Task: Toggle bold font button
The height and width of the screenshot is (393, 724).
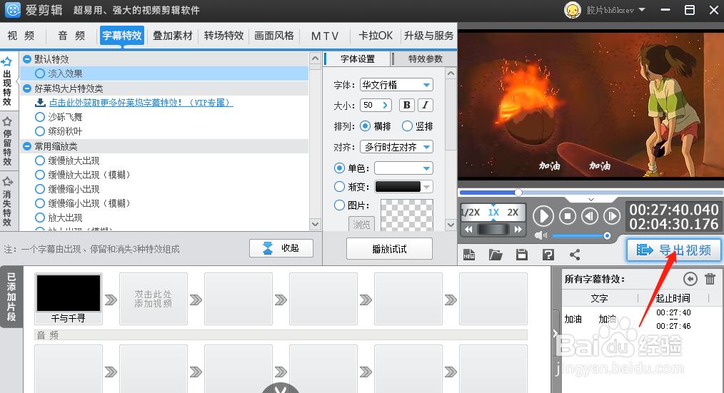Action: coord(407,105)
